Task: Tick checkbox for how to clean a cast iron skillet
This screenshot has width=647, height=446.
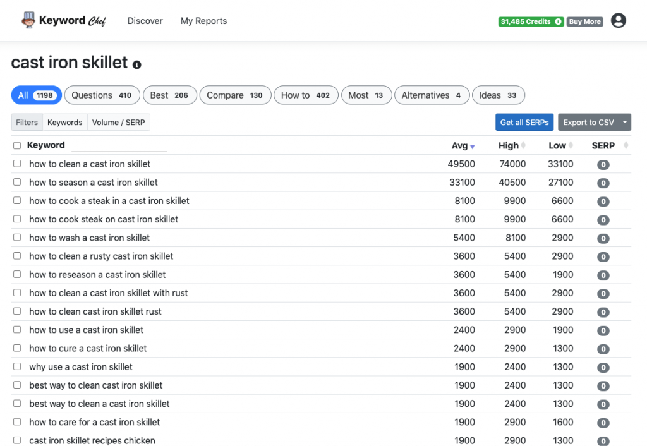Action: [x=17, y=164]
